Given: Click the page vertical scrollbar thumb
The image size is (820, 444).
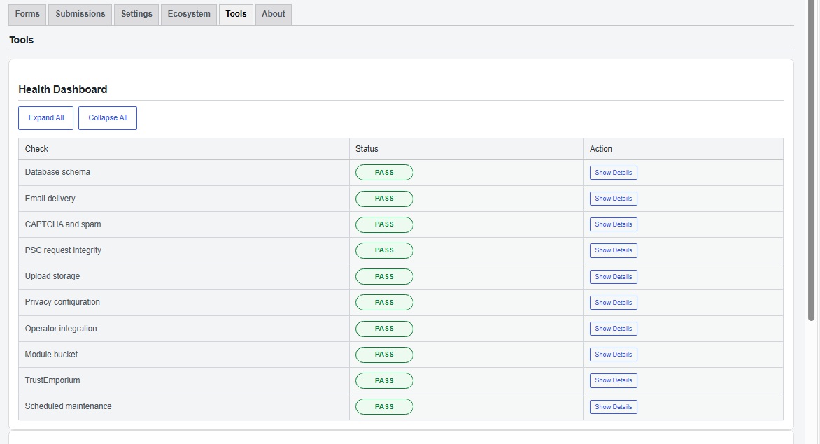Looking at the screenshot, I should tap(811, 160).
